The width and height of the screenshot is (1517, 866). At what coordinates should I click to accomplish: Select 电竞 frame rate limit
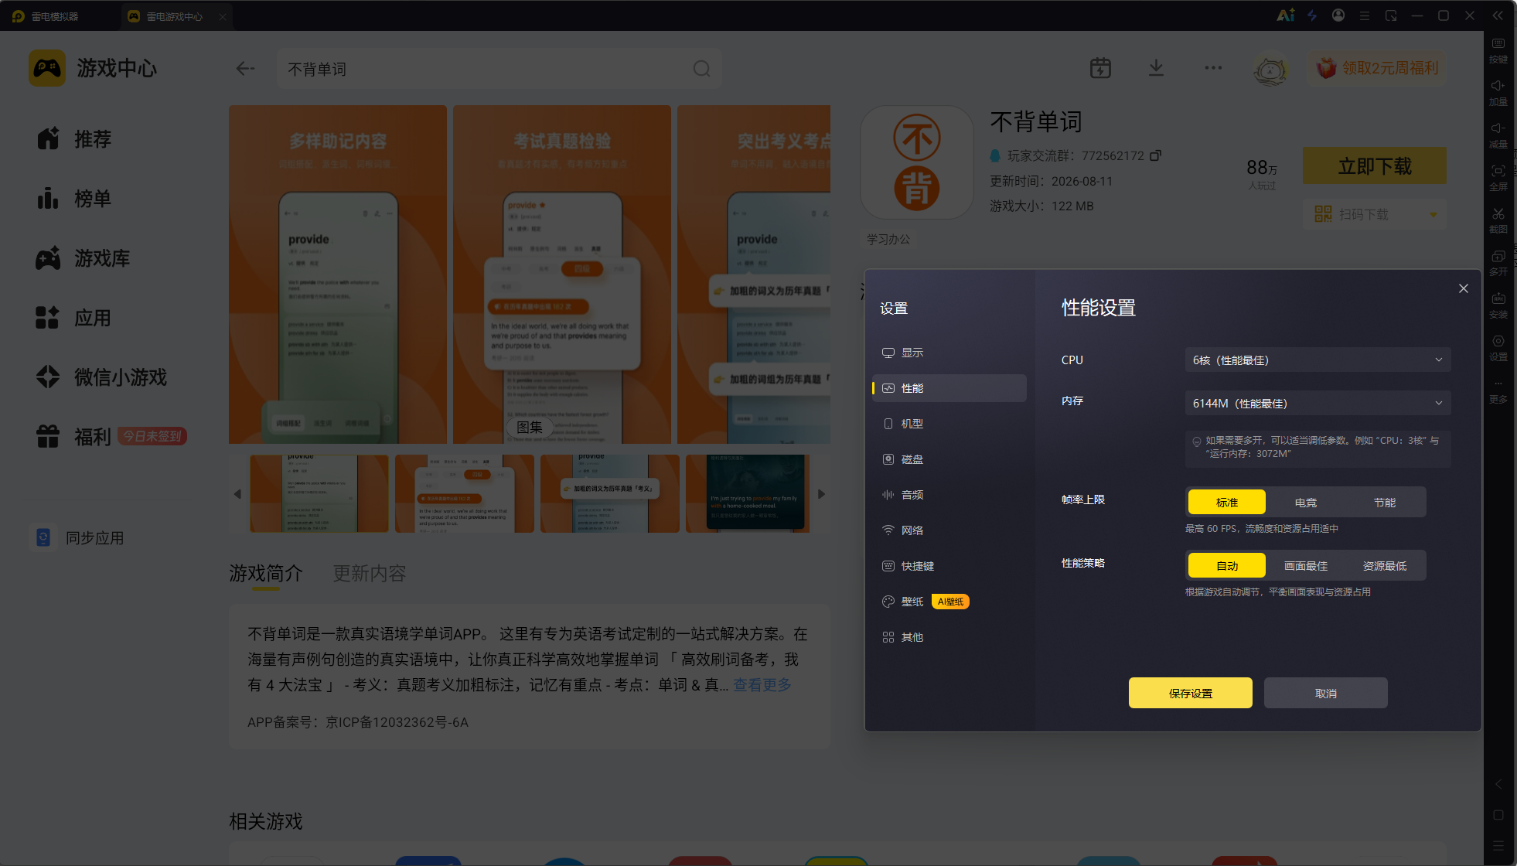1306,502
